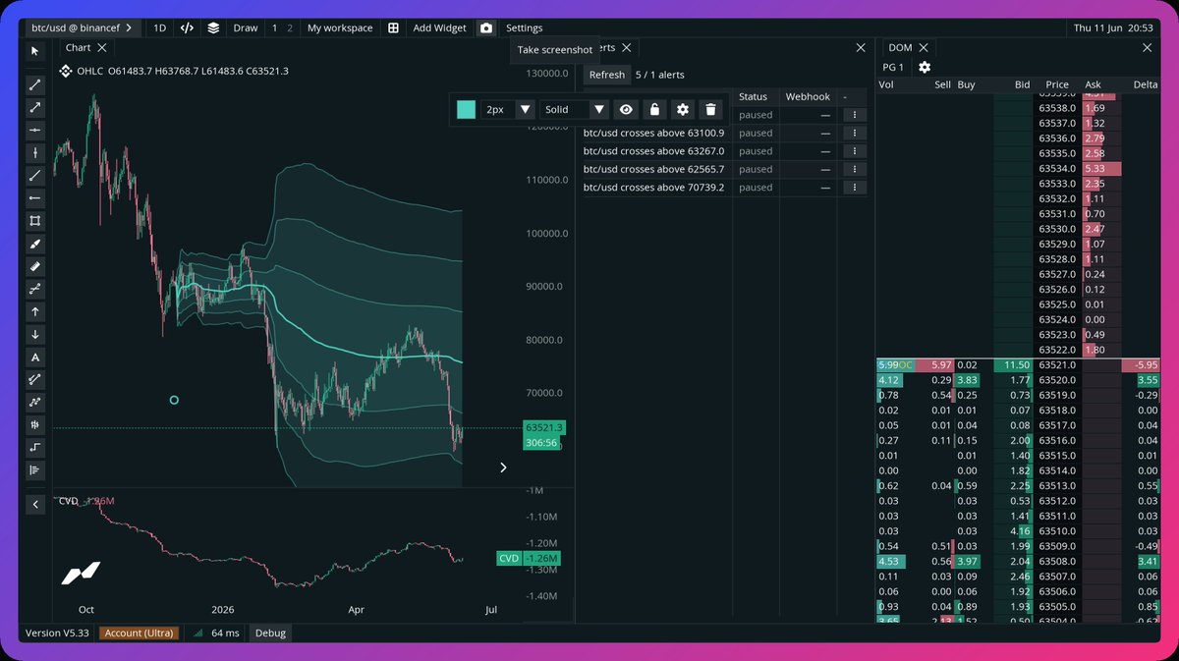Viewport: 1179px width, 661px height.
Task: Toggle drawing visibility eye icon
Action: tap(626, 109)
